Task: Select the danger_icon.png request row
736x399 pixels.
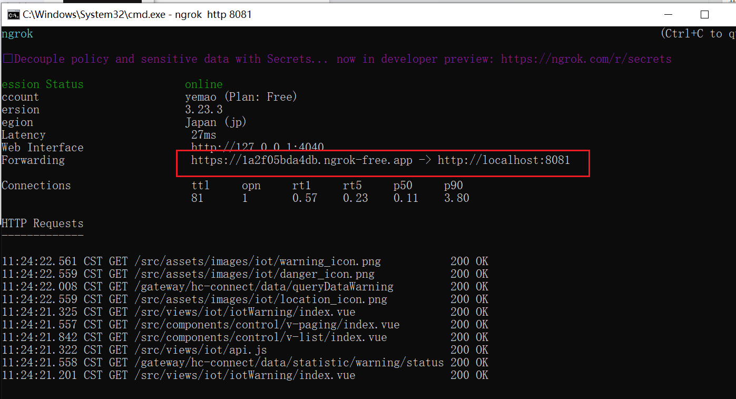Action: click(245, 274)
